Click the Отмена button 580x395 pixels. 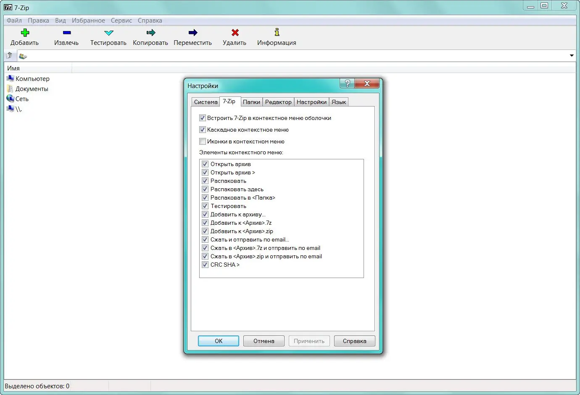click(x=264, y=341)
